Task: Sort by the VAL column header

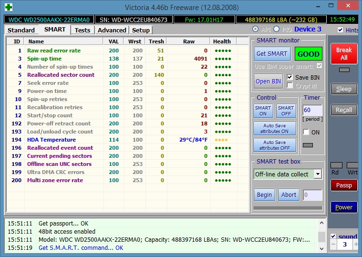Action: click(x=113, y=41)
